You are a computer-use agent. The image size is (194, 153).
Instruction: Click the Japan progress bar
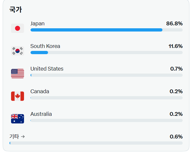pos(107,30)
